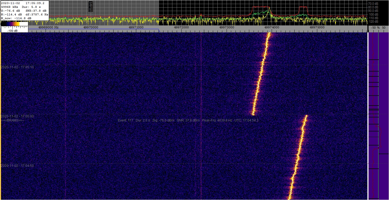Click the 'S:-76.6 dB SNR:37.8 dB' readout
This screenshot has width=389, height=200.
pyautogui.click(x=24, y=11)
